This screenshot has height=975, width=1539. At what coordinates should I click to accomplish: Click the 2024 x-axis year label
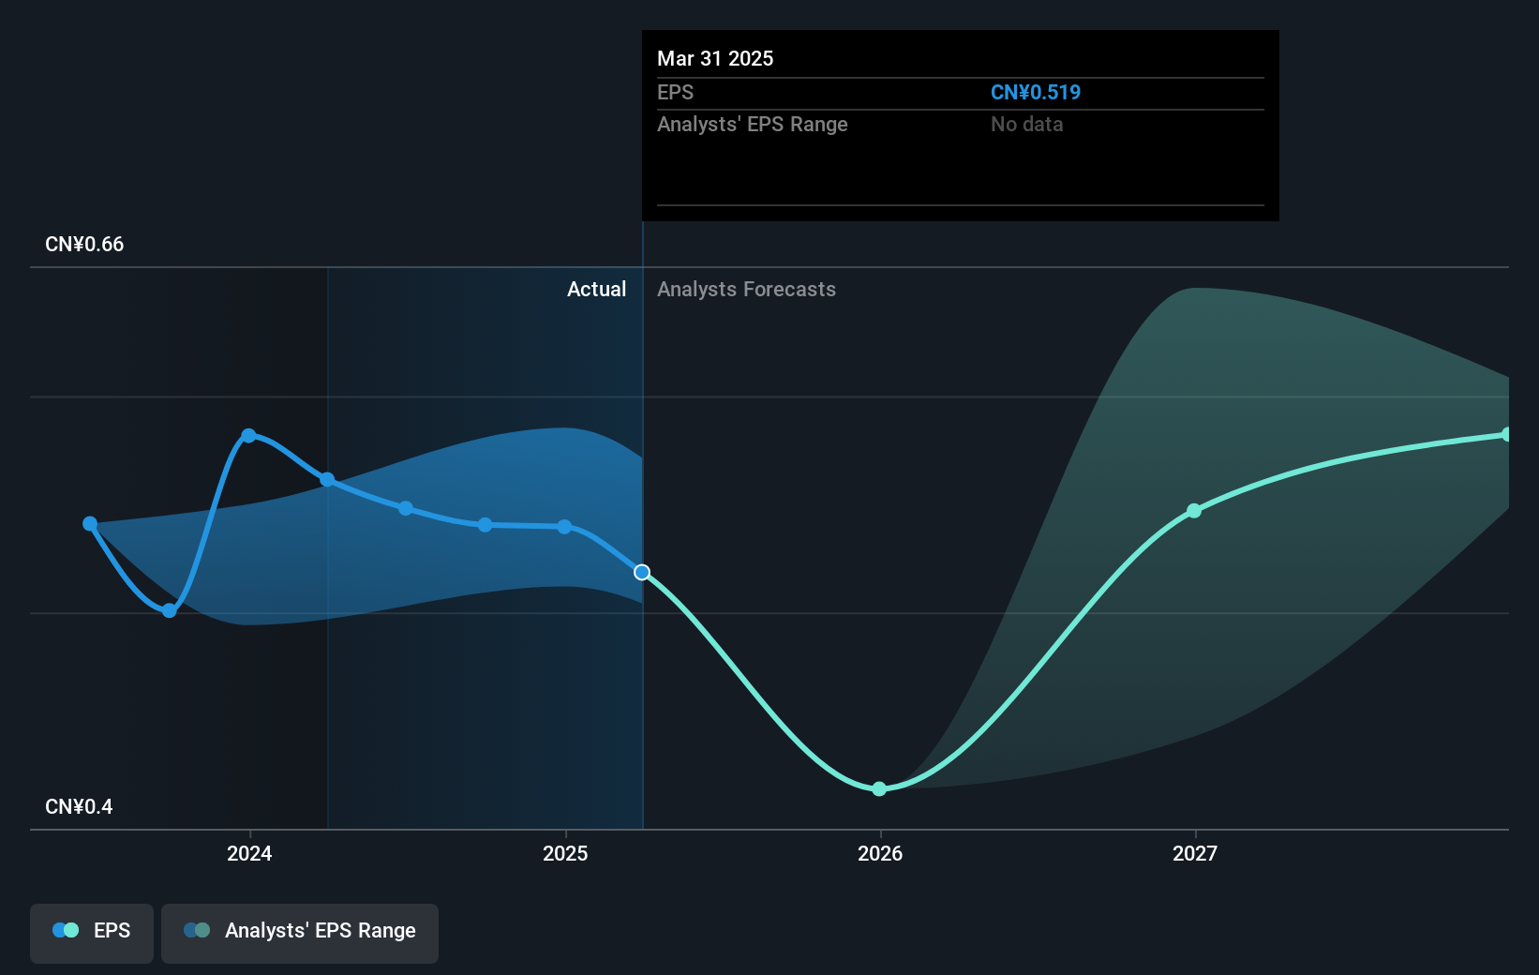[x=249, y=853]
